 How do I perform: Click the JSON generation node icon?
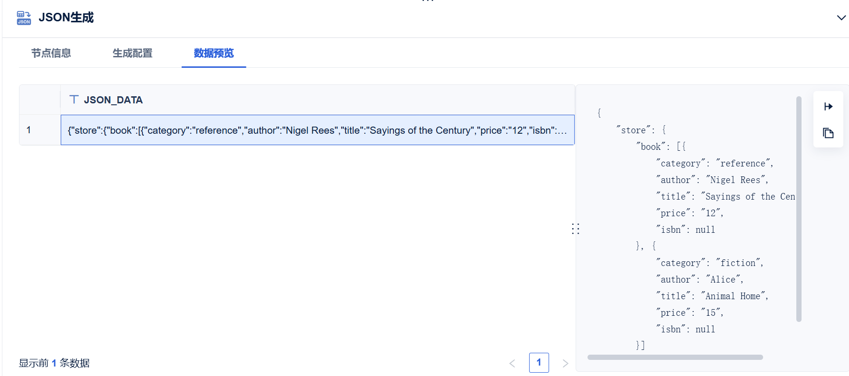24,18
